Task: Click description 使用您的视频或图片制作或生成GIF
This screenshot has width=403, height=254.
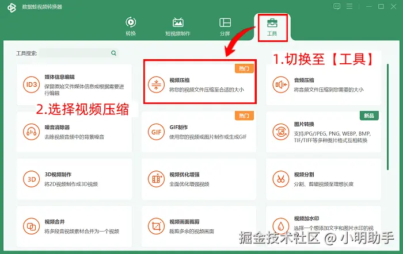Action: (208, 137)
